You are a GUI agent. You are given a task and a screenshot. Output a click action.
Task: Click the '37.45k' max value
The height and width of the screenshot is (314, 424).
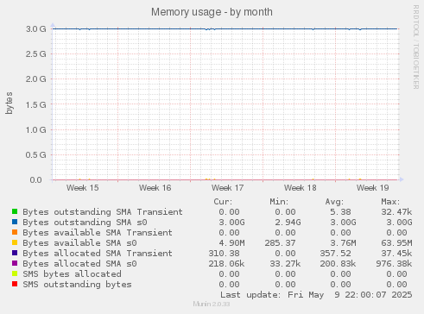pos(396,254)
